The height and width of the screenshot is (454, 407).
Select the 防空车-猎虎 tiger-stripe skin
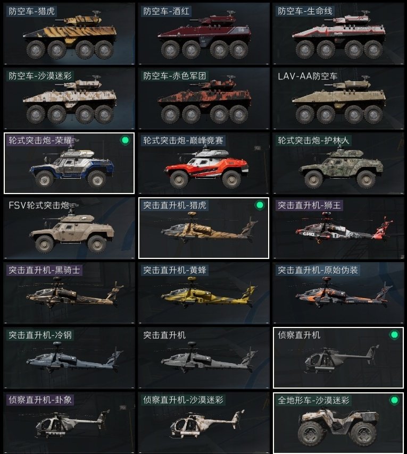(69, 33)
